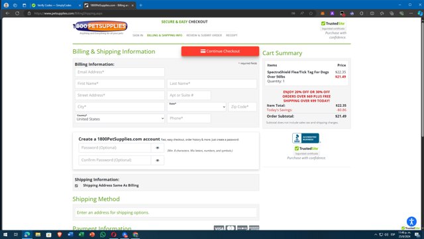This screenshot has height=239, width=424.
Task: Click the REVIEW & SUBMIT ORDER step
Action: click(204, 35)
